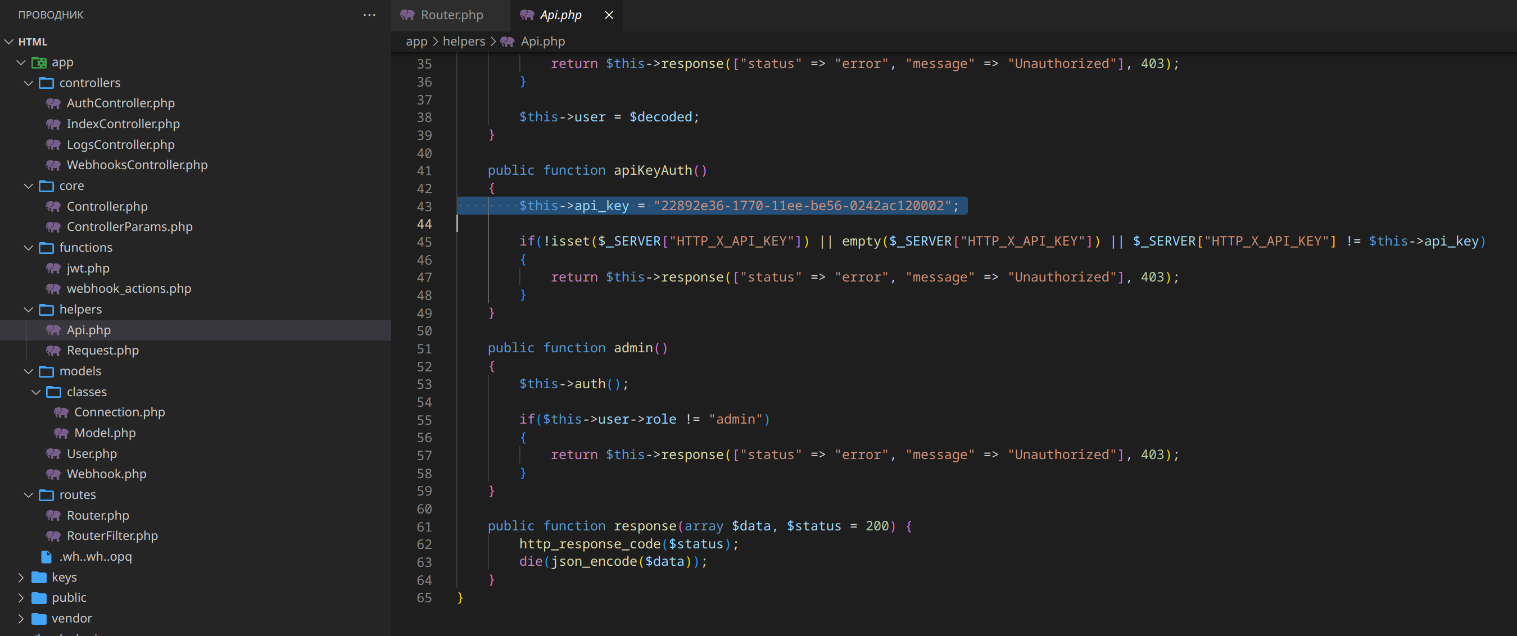This screenshot has height=636, width=1517.
Task: Click line number 51 in the gutter
Action: (x=424, y=349)
